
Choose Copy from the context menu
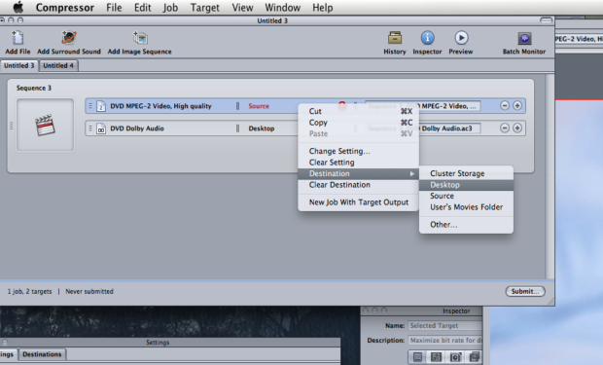click(358, 123)
